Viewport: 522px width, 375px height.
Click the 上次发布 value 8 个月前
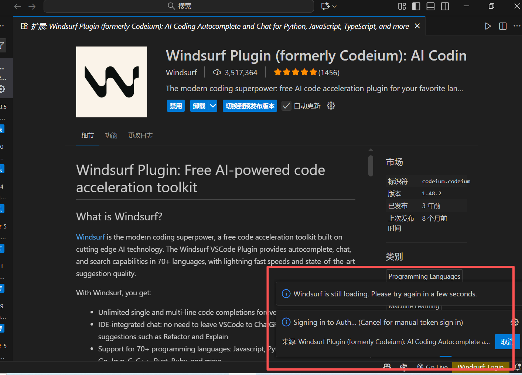[434, 218]
